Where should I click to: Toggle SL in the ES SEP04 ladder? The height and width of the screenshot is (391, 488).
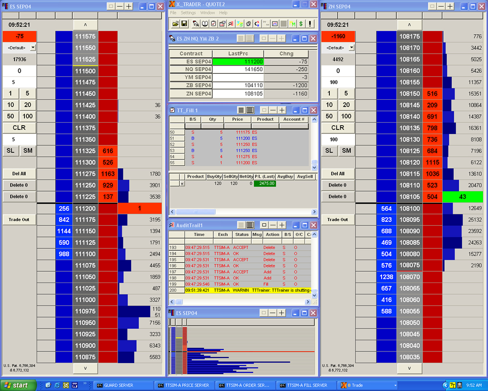click(x=11, y=151)
